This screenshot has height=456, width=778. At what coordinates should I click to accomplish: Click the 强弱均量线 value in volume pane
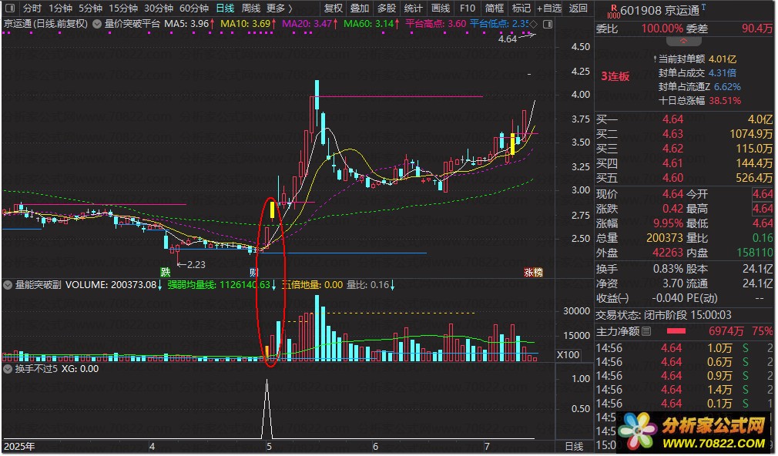coord(222,285)
